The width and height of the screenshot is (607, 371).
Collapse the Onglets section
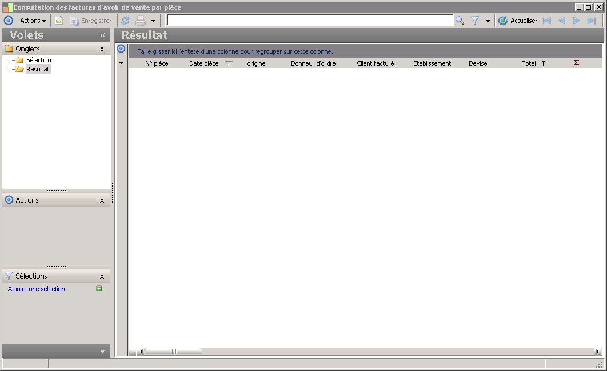(x=102, y=49)
